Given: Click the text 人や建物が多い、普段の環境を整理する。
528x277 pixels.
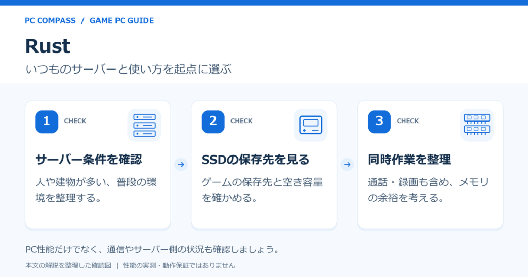Looking at the screenshot, I should tap(96, 190).
